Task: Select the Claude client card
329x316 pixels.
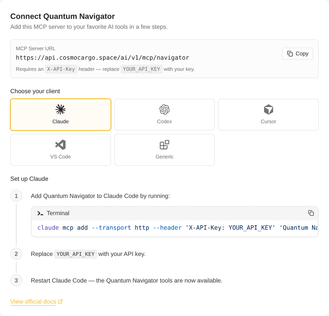Action: point(61,115)
